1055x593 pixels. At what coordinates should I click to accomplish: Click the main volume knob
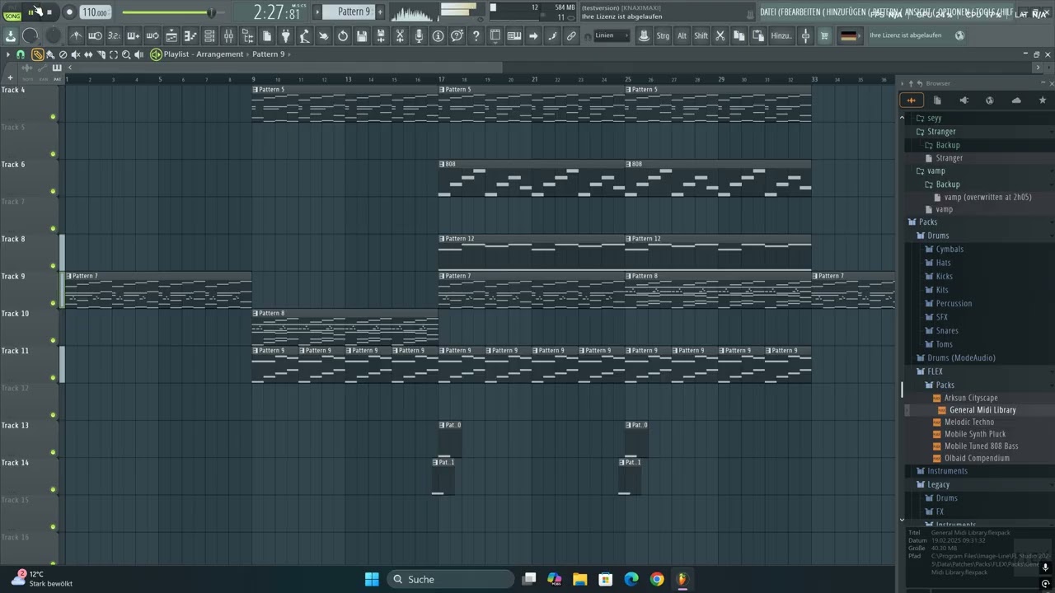click(30, 35)
